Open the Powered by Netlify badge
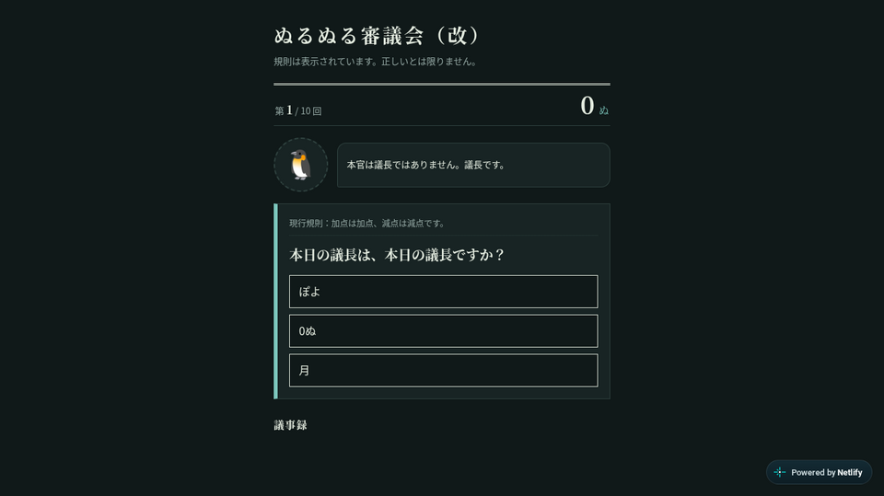Screen dimensions: 884x496 819,472
